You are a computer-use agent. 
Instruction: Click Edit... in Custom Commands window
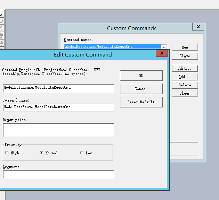pos(185,68)
